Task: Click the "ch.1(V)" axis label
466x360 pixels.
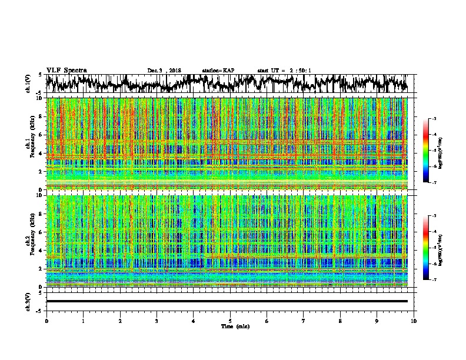Action: (x=28, y=84)
